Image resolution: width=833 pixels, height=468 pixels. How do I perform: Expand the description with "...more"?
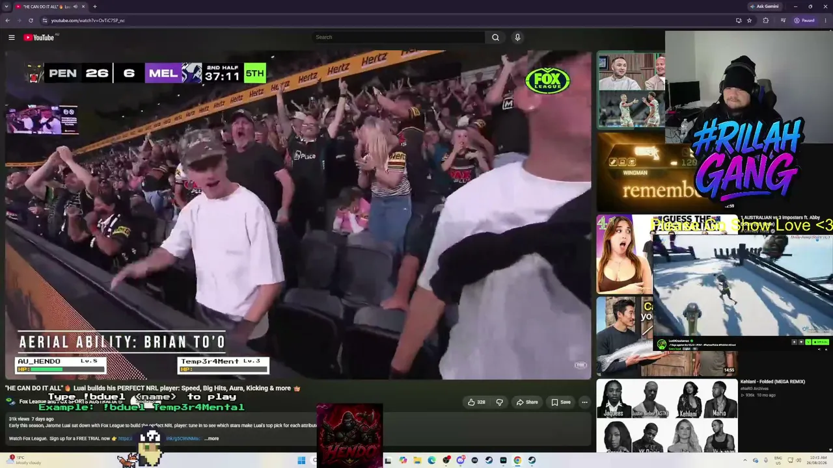212,439
